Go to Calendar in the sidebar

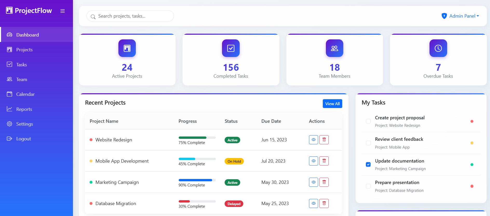click(x=25, y=94)
